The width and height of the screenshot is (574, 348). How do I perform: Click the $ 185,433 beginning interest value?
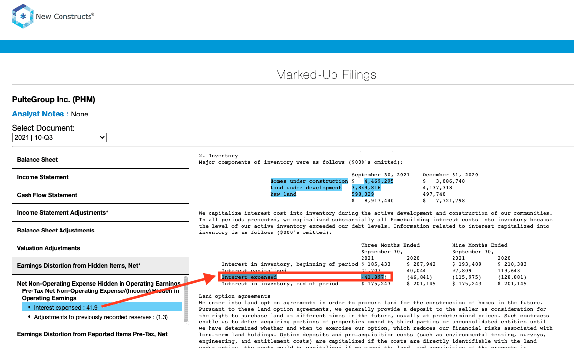[376, 264]
